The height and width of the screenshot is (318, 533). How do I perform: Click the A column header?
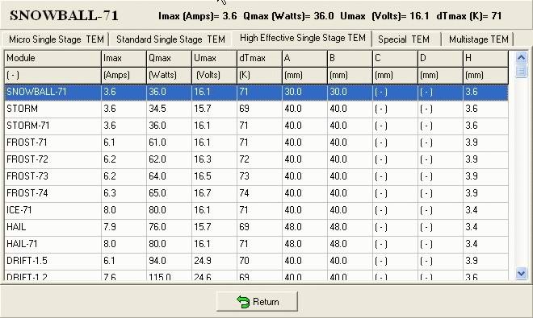coord(304,58)
